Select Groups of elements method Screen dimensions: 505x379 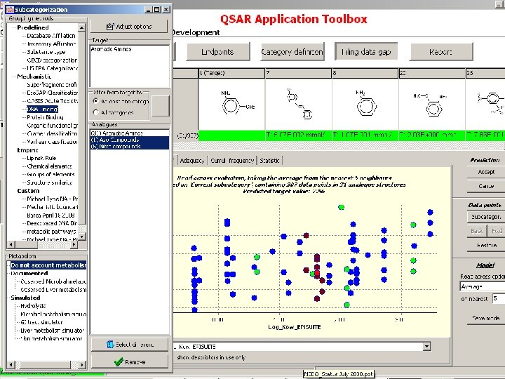point(50,174)
